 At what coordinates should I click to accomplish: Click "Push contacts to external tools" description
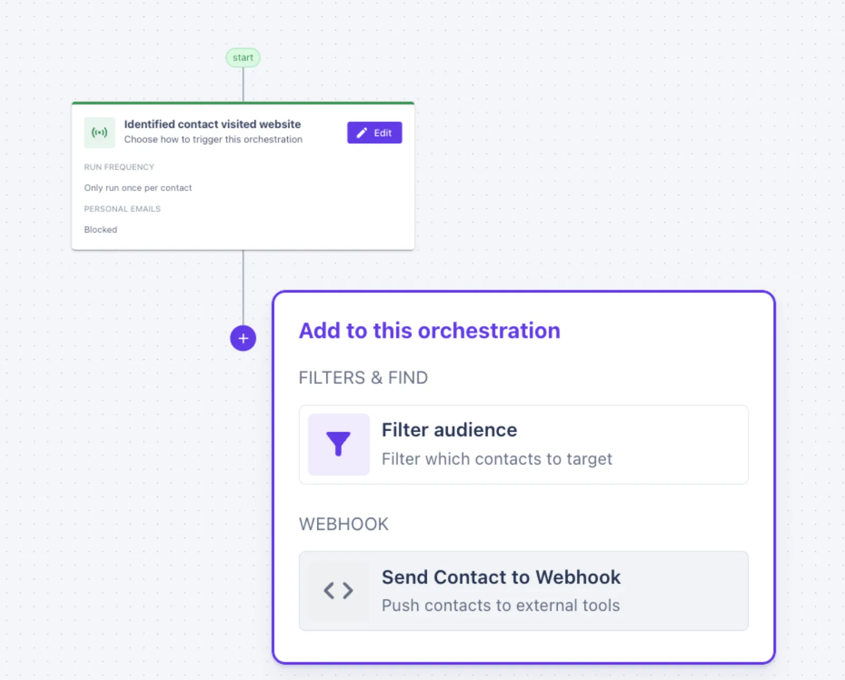[x=501, y=606]
